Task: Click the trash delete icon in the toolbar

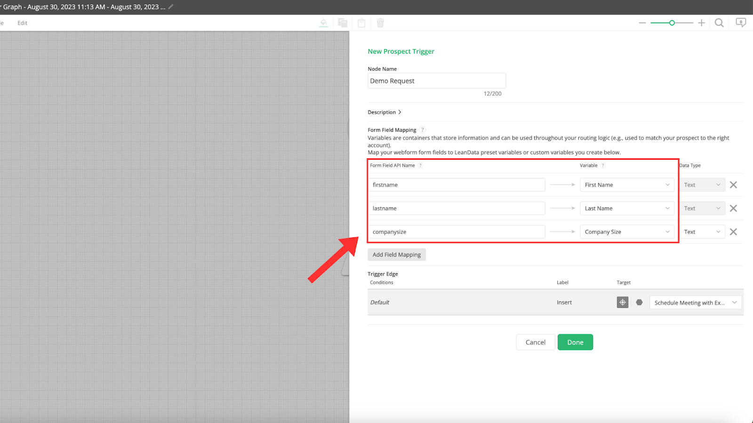Action: [380, 23]
